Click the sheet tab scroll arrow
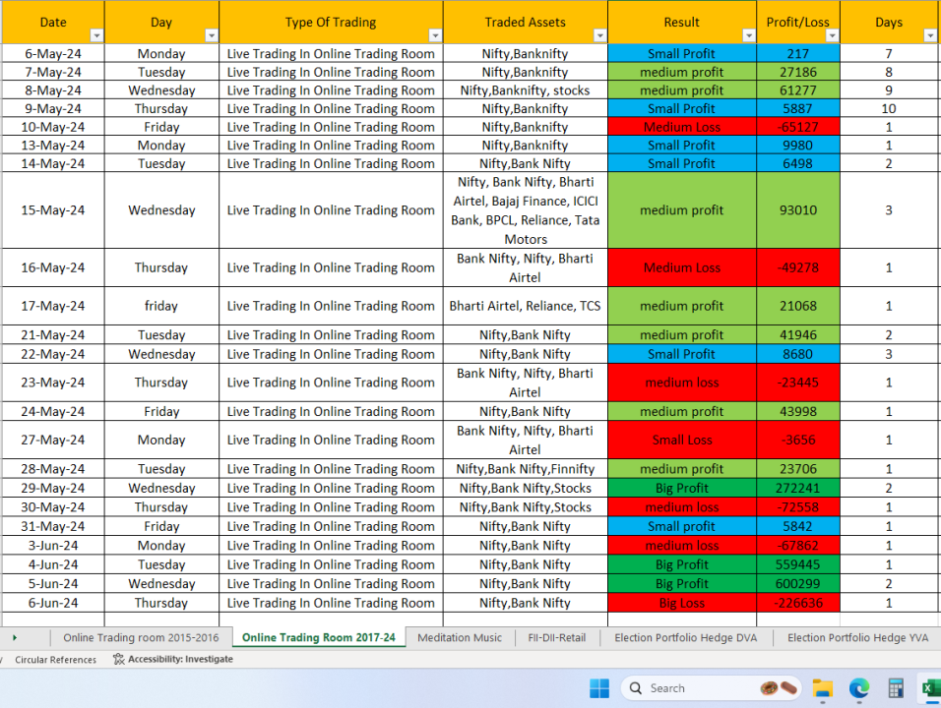941x708 pixels. (15, 638)
